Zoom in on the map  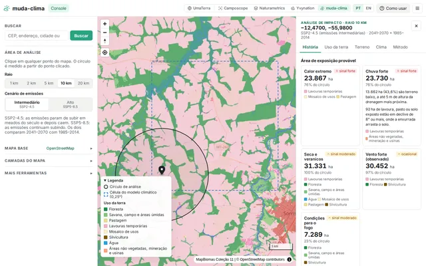pos(105,24)
